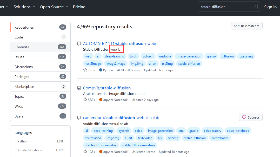Switch to Users search results

41,116
